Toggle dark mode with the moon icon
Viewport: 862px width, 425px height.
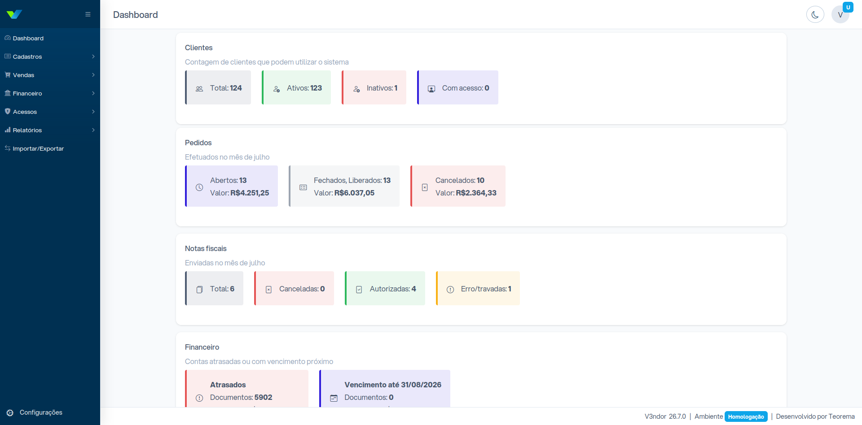click(815, 14)
